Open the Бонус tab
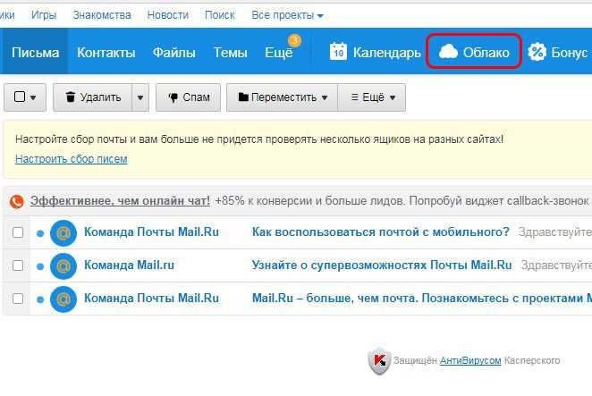This screenshot has width=592, height=396. [560, 52]
